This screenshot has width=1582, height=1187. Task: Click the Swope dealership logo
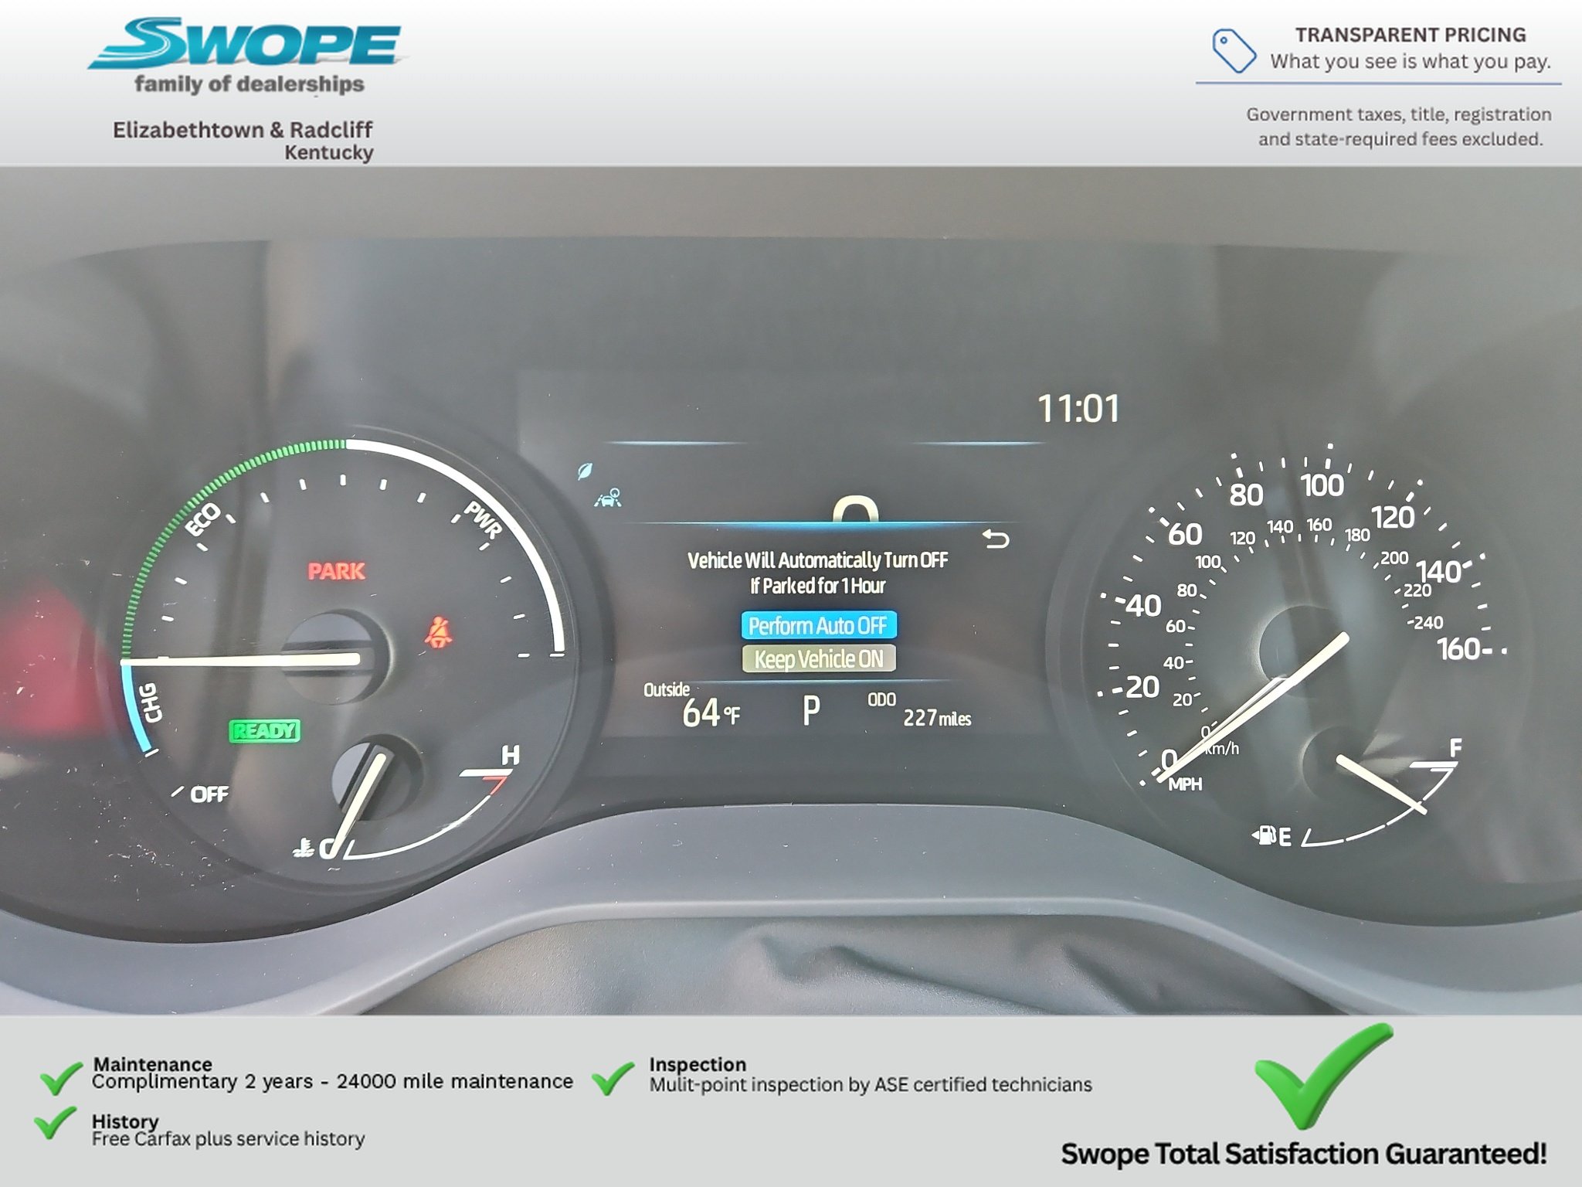[246, 55]
